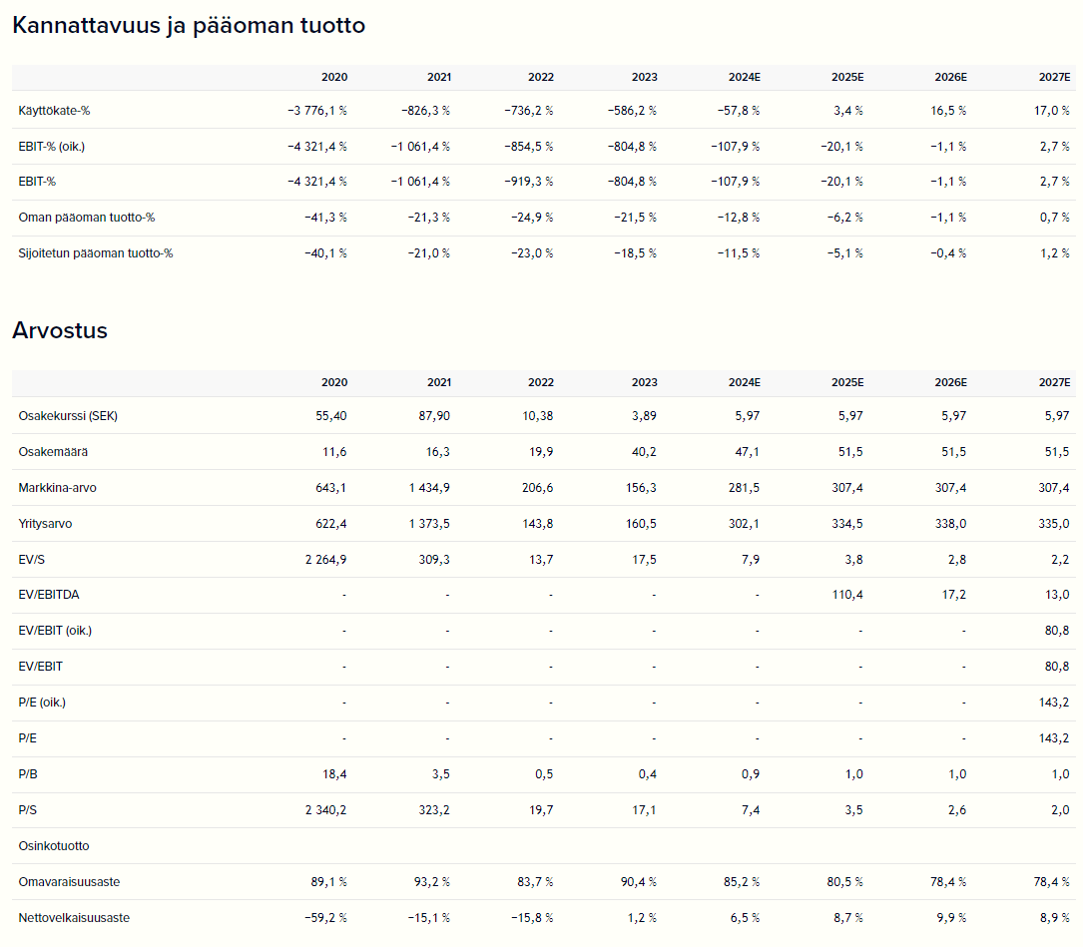
Task: Select the 'Omavaraisuusaste' row label
Action: pos(62,882)
